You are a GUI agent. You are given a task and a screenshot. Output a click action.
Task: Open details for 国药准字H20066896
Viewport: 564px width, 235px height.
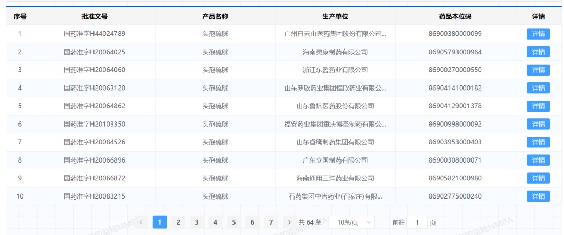(x=538, y=160)
